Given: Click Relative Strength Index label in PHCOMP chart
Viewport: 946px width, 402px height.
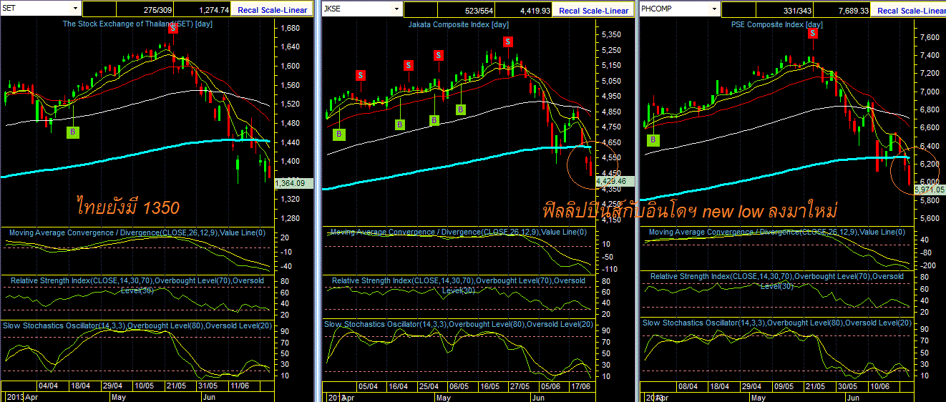Looking at the screenshot, I should [777, 280].
